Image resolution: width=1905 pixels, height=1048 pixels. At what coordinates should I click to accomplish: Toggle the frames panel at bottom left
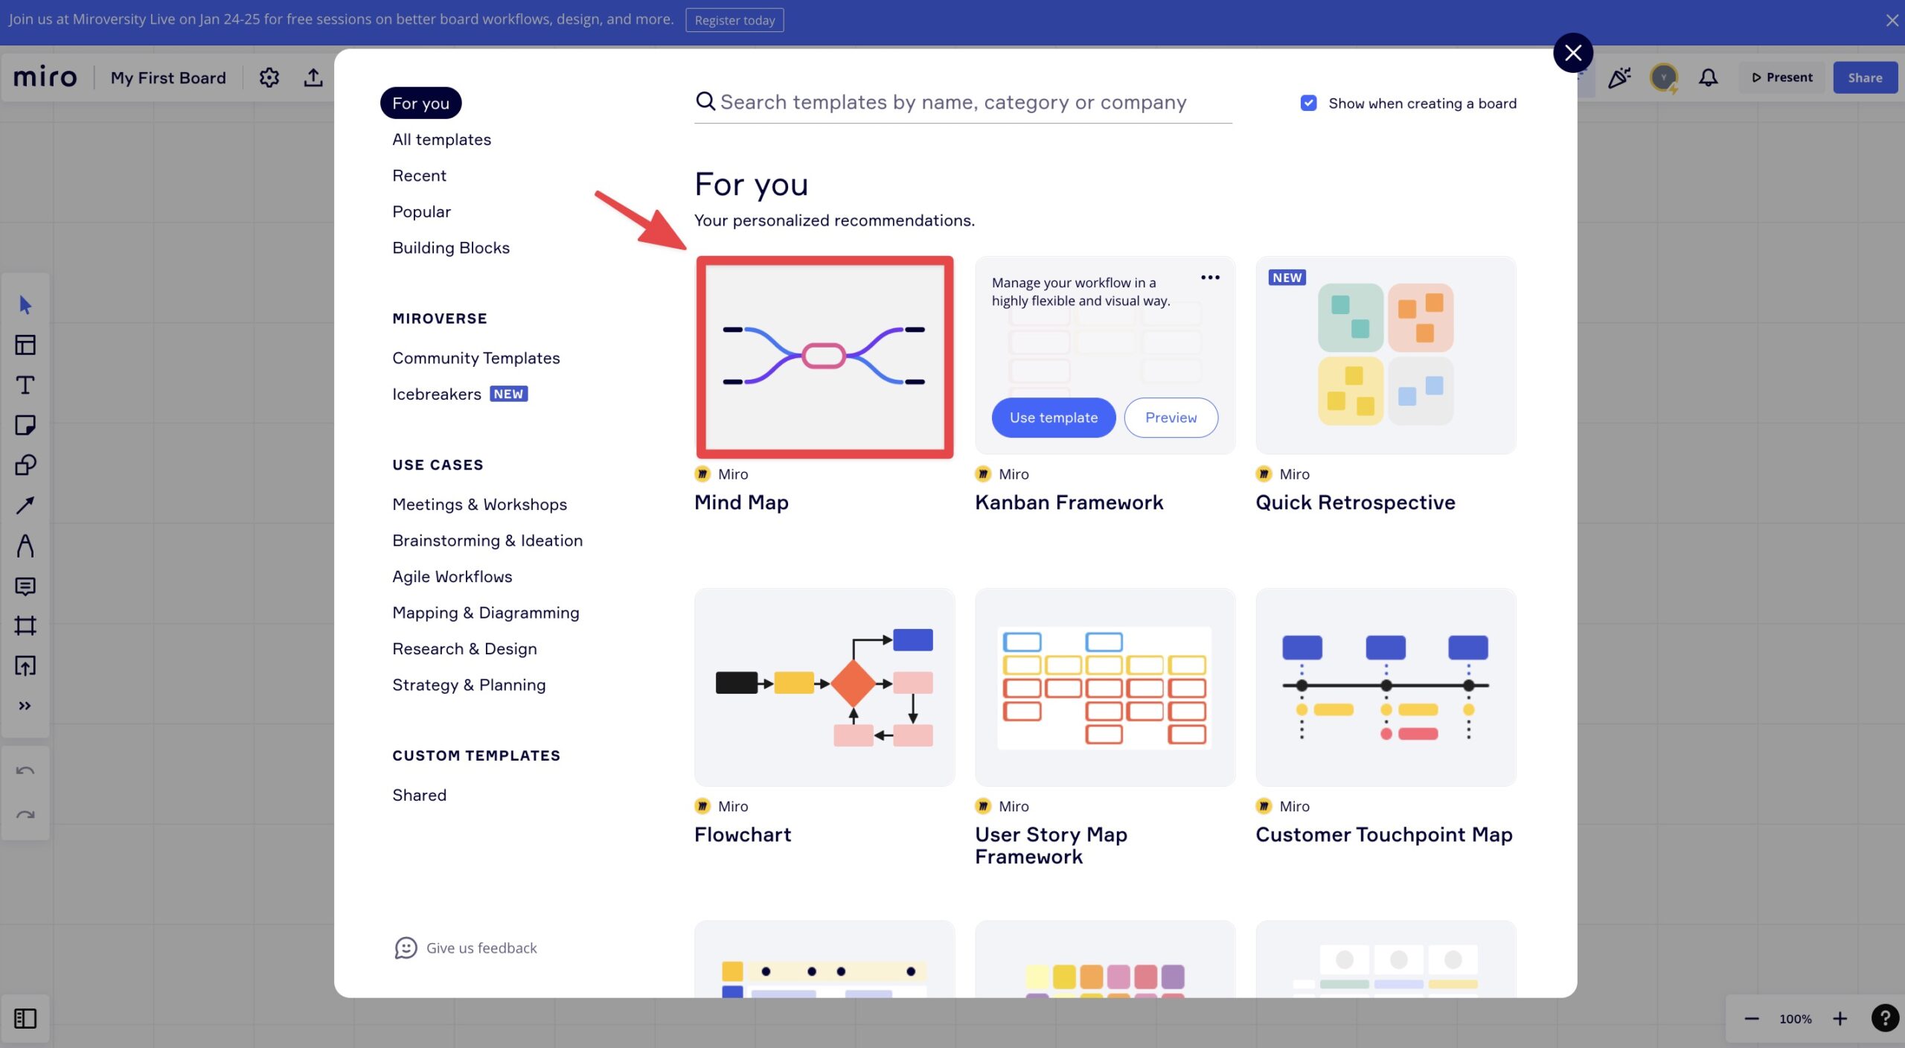25,1018
